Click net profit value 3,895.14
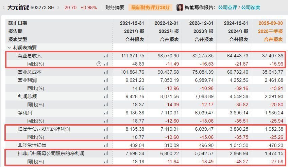The height and width of the screenshot is (167, 288). click(239, 113)
